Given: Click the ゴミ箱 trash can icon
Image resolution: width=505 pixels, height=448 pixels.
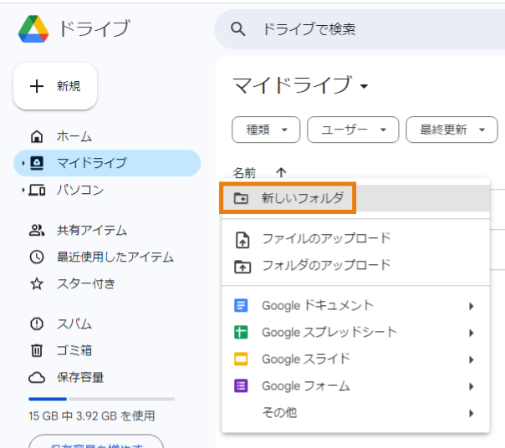Looking at the screenshot, I should (x=37, y=350).
